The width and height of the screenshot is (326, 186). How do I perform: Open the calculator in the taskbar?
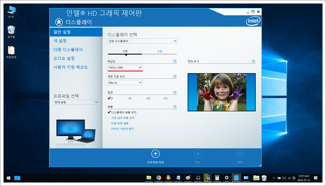217,178
